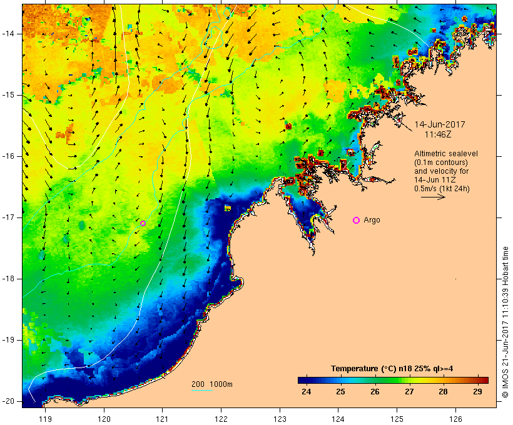Click latitude axis label '-18'
The width and height of the screenshot is (513, 425).
tap(8, 279)
